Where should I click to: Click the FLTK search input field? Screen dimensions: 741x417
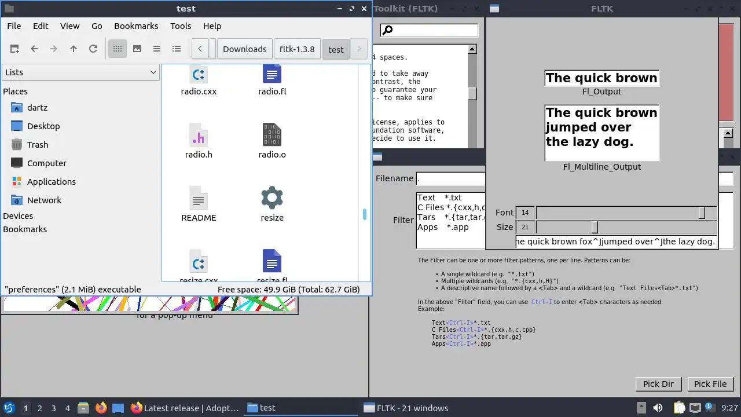pos(429,30)
